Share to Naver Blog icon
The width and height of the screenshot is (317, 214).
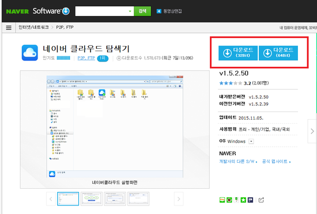click(x=222, y=200)
